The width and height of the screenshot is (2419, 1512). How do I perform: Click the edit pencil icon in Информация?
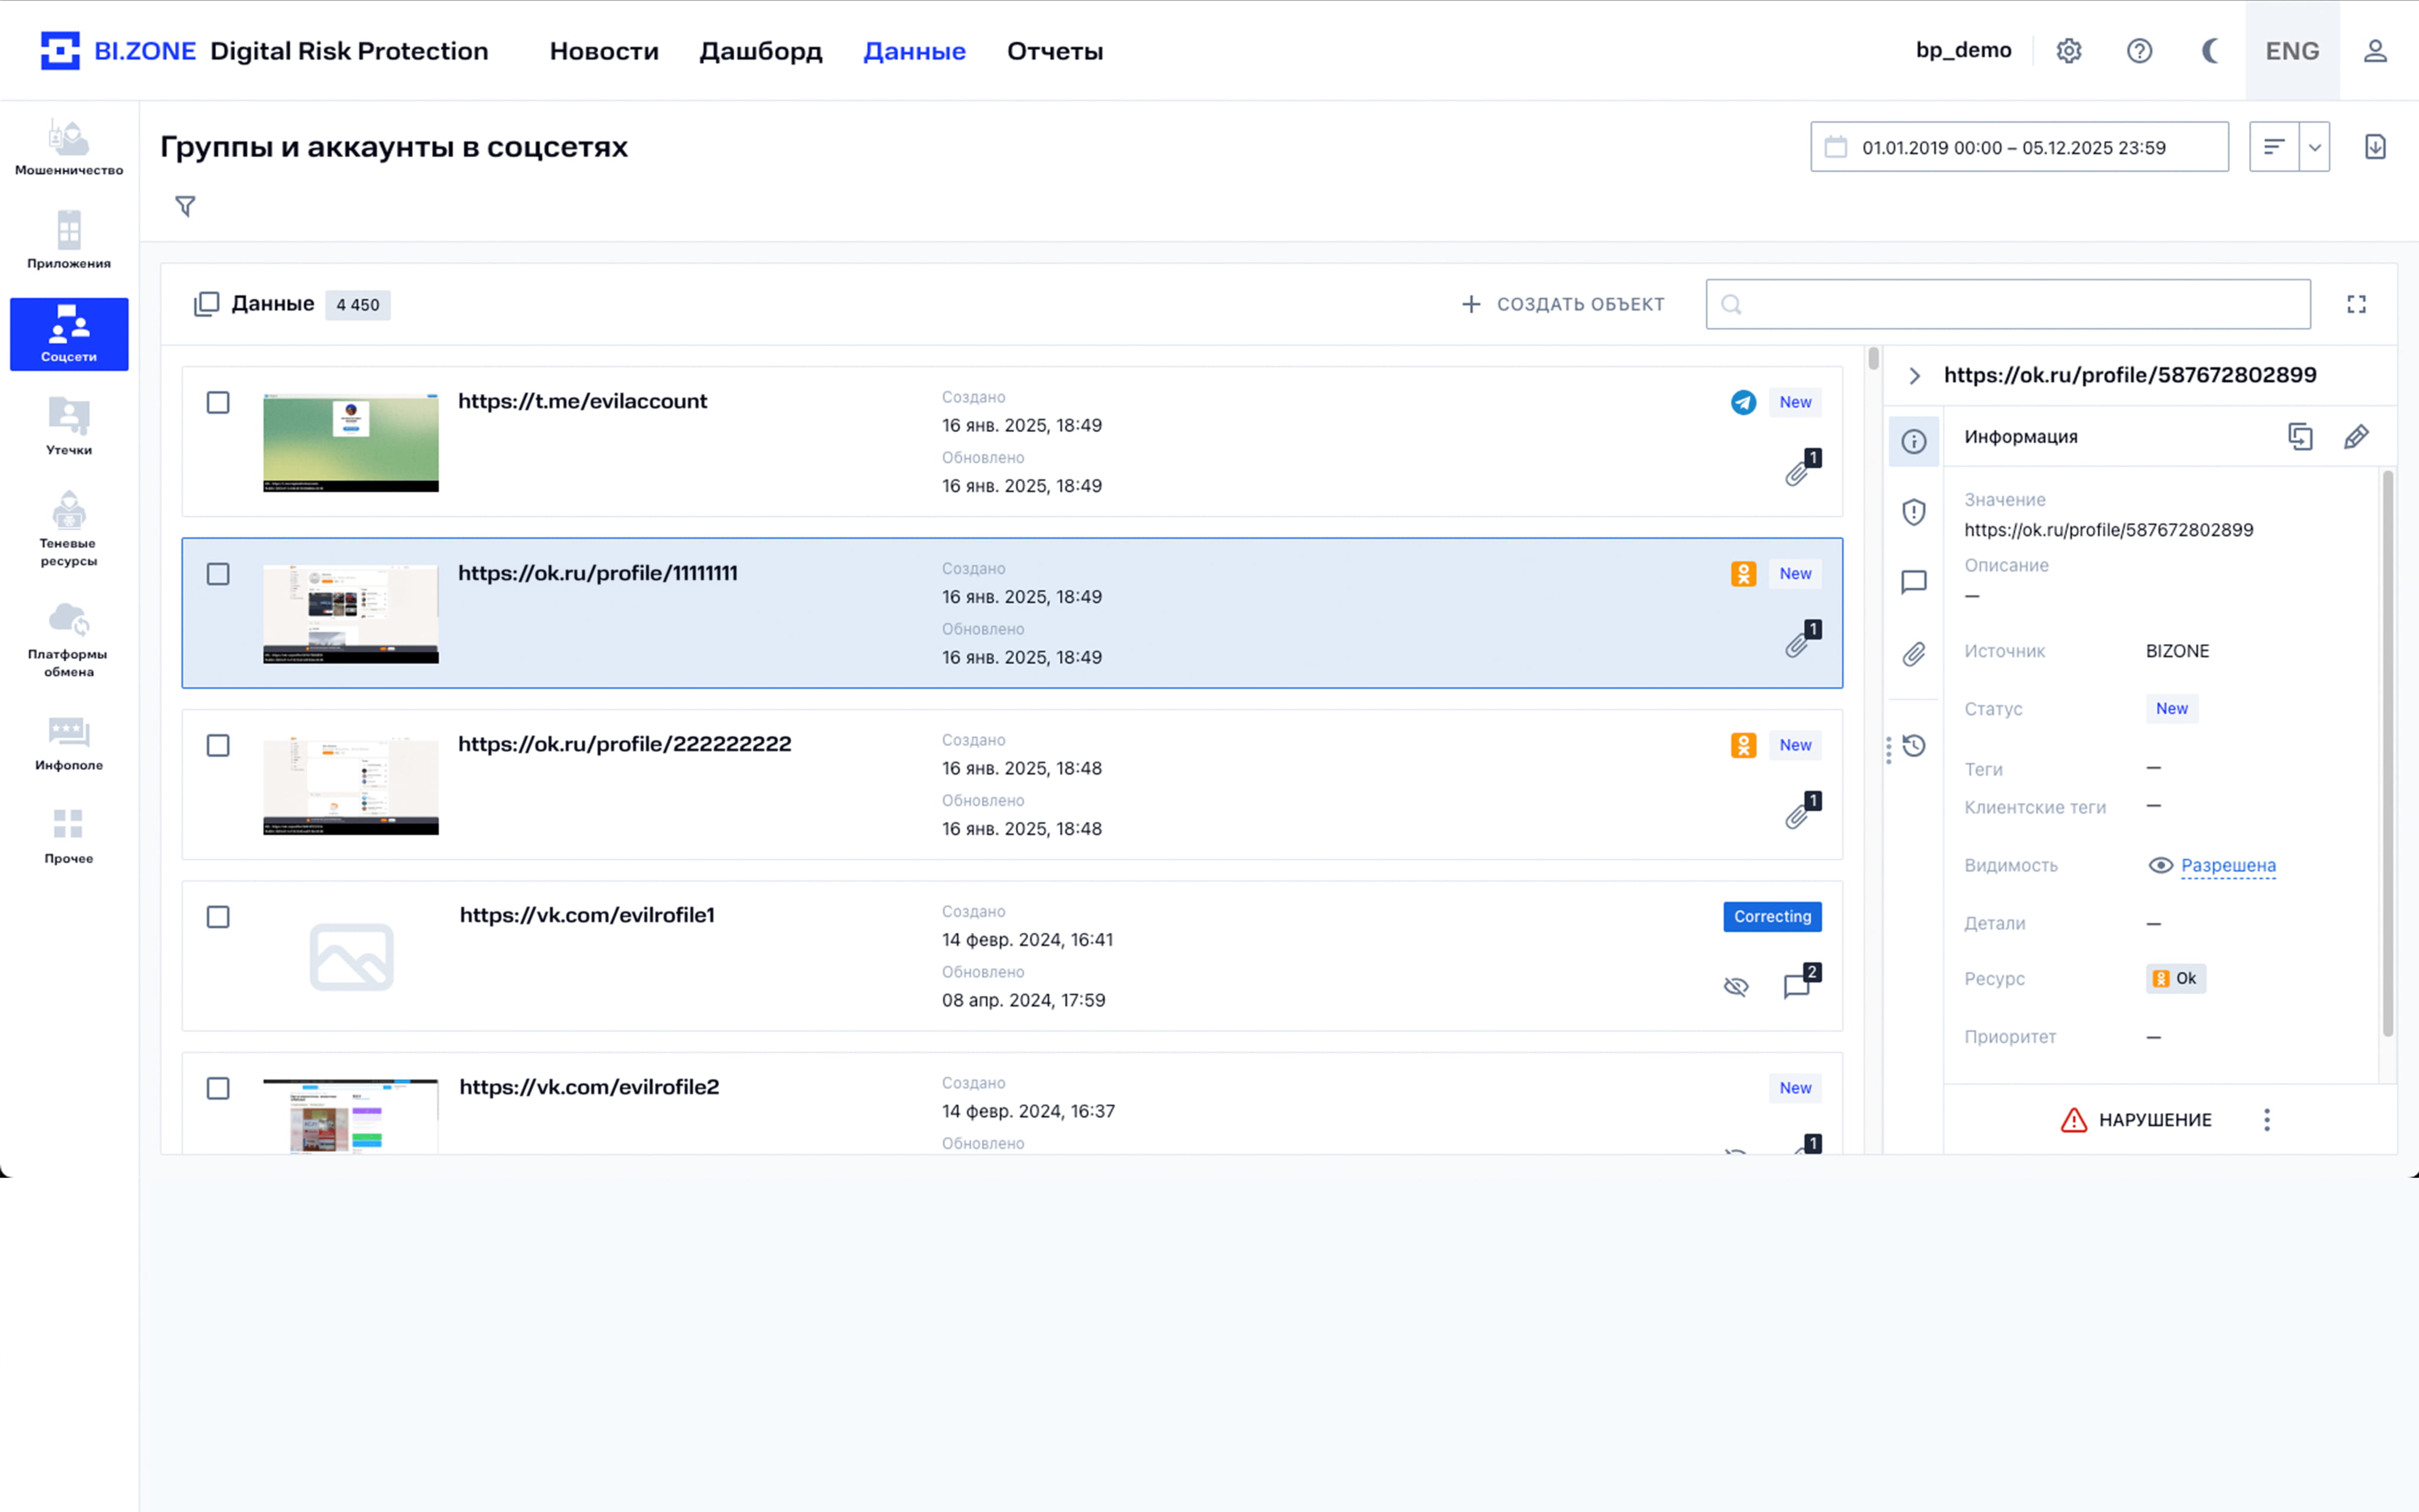2355,437
